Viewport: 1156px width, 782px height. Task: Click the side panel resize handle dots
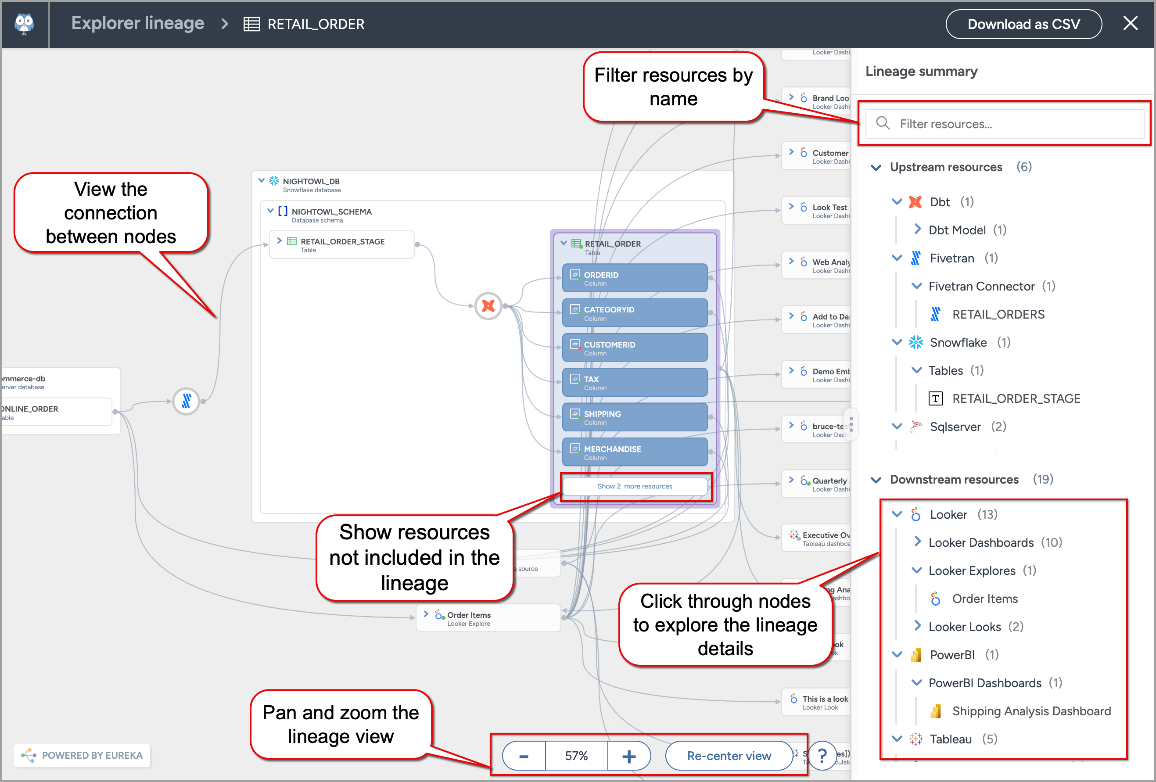851,424
